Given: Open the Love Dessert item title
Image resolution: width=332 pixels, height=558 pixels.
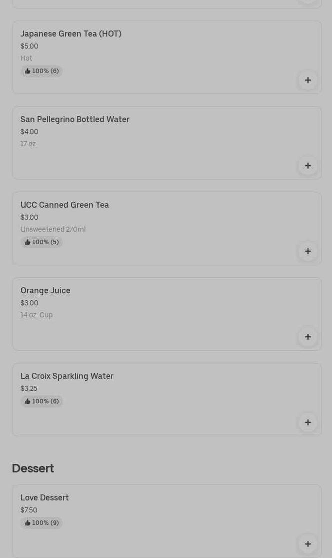Looking at the screenshot, I should click(x=44, y=497).
